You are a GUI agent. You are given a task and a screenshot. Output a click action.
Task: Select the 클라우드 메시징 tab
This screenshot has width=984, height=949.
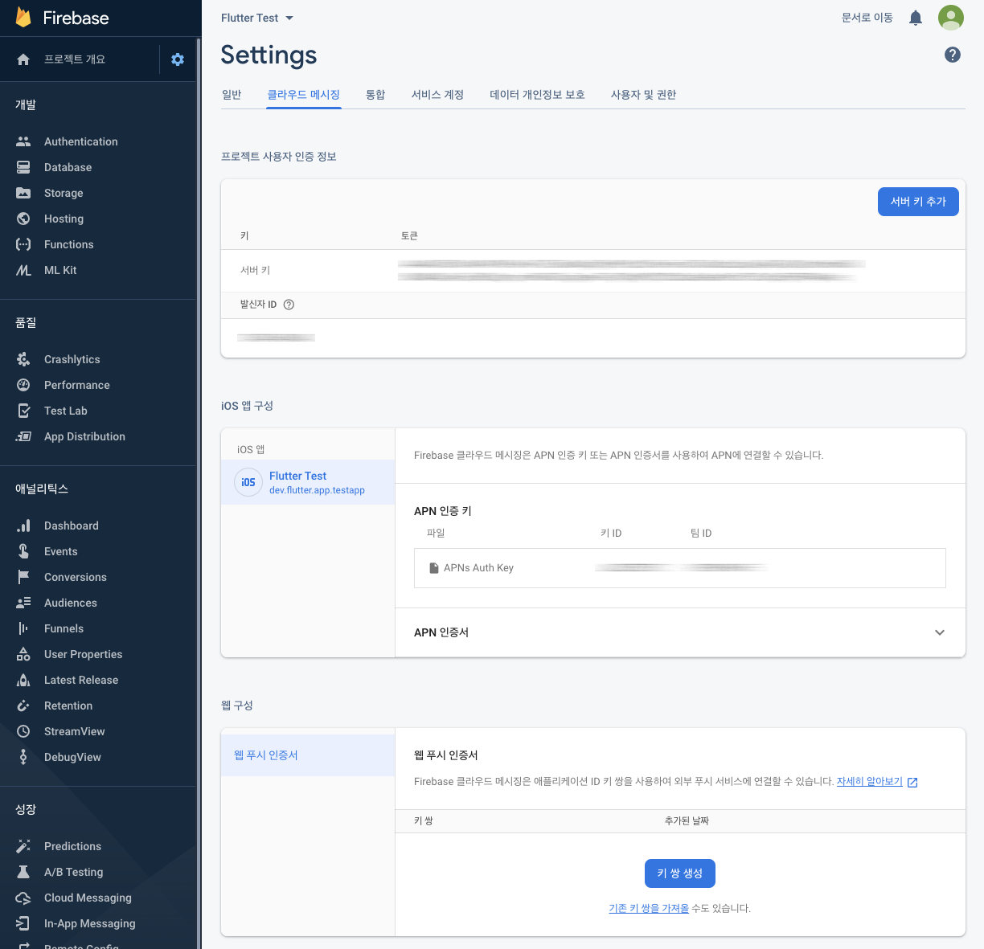tap(304, 95)
